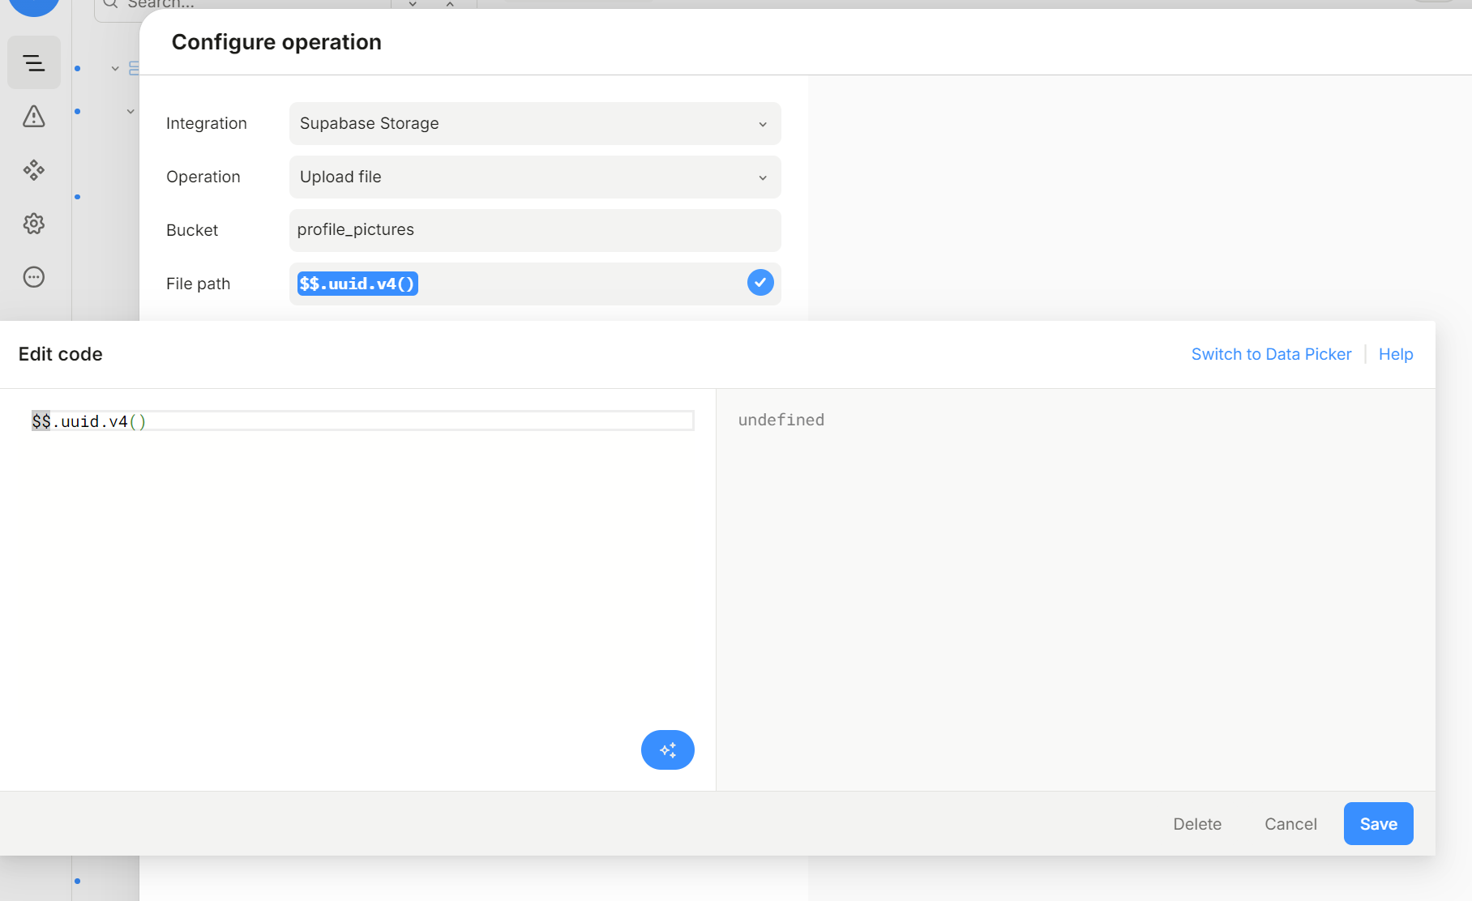Open settings gear in left sidebar
Viewport: 1472px width, 901px height.
coord(34,224)
